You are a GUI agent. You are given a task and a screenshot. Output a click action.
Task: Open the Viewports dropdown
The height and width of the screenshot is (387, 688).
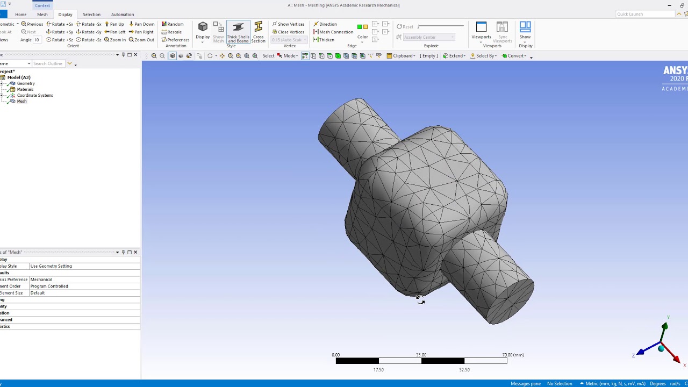coord(481,32)
